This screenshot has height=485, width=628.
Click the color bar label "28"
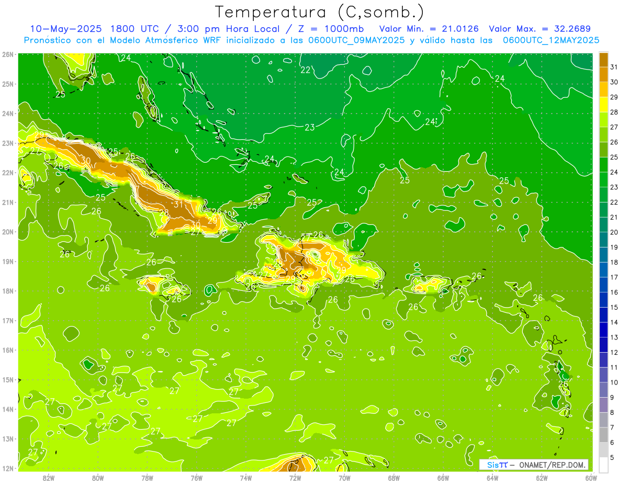[614, 112]
